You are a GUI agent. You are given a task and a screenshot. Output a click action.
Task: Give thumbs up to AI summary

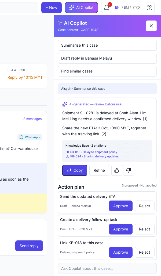(x=117, y=170)
